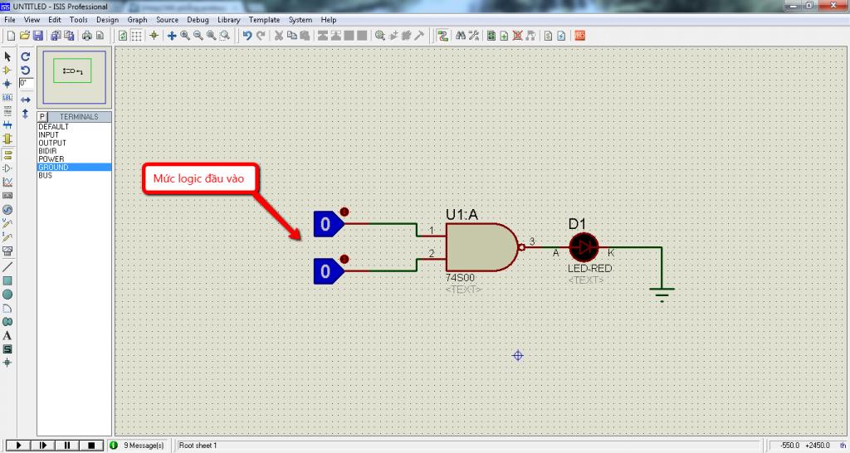Image resolution: width=850 pixels, height=453 pixels.
Task: Switch to Subcircuit mode
Action: [x=7, y=139]
